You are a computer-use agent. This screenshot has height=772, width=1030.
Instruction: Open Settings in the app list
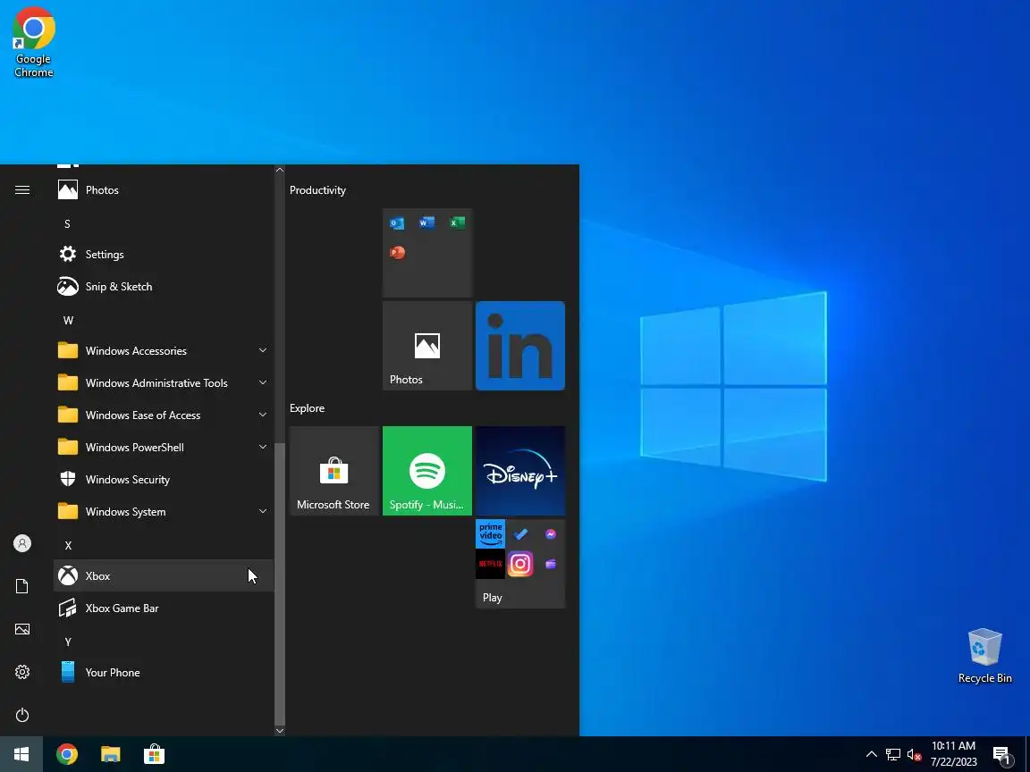tap(163, 254)
